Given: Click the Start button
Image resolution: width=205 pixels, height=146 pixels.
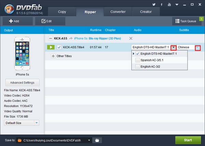Looking at the screenshot, I should pos(188,140).
